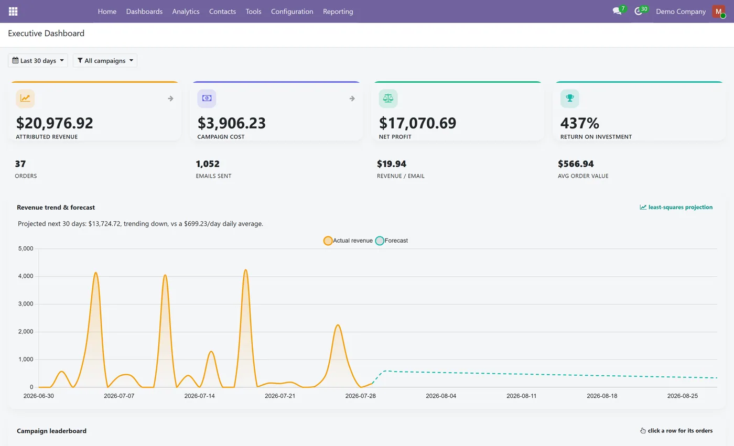Open the Dashboards menu
The width and height of the screenshot is (734, 446).
click(144, 11)
